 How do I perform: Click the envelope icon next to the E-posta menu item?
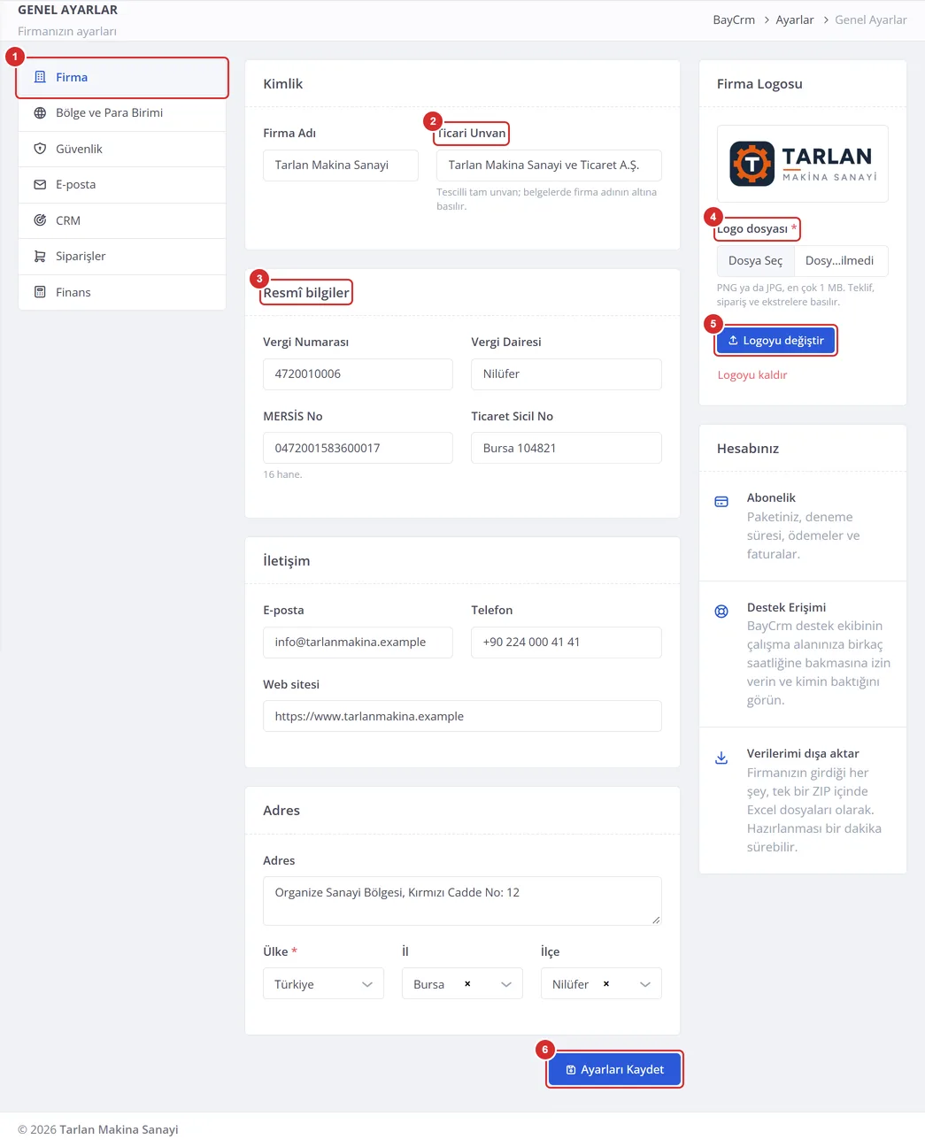[x=40, y=185]
